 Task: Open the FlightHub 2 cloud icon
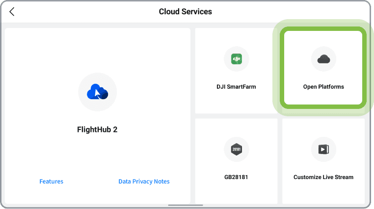[x=97, y=92]
